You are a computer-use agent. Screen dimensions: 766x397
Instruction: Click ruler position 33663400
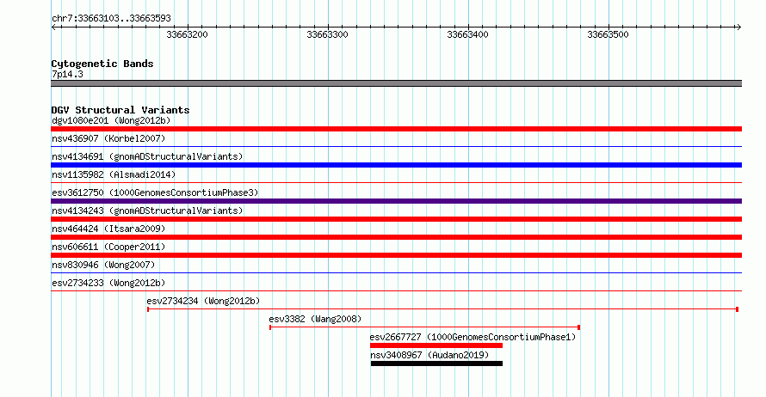pos(467,34)
